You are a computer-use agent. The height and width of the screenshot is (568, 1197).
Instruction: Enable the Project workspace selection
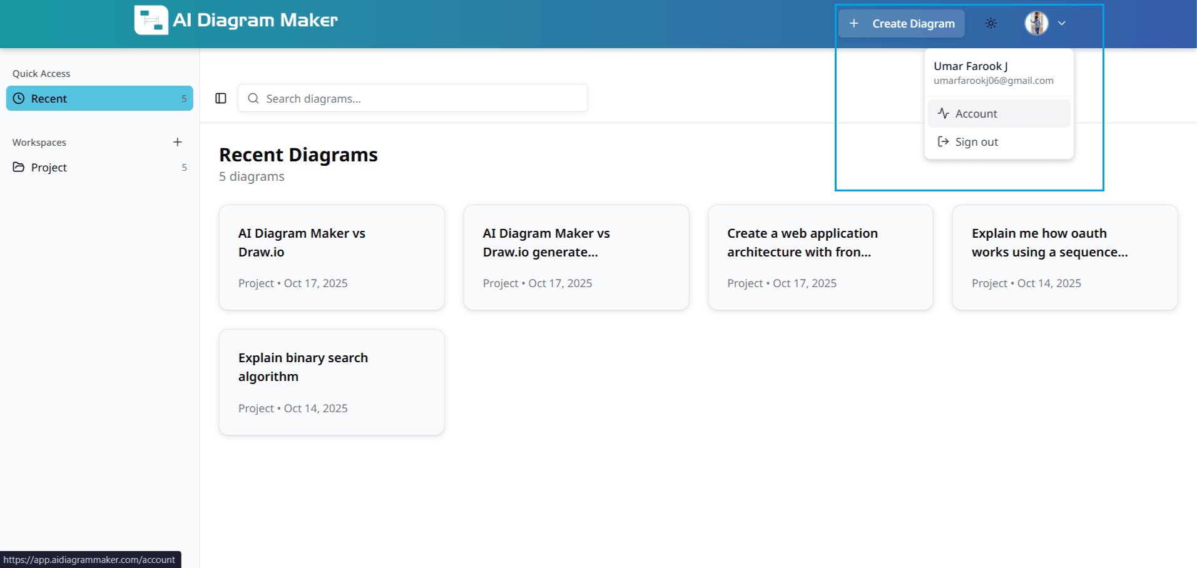[48, 167]
